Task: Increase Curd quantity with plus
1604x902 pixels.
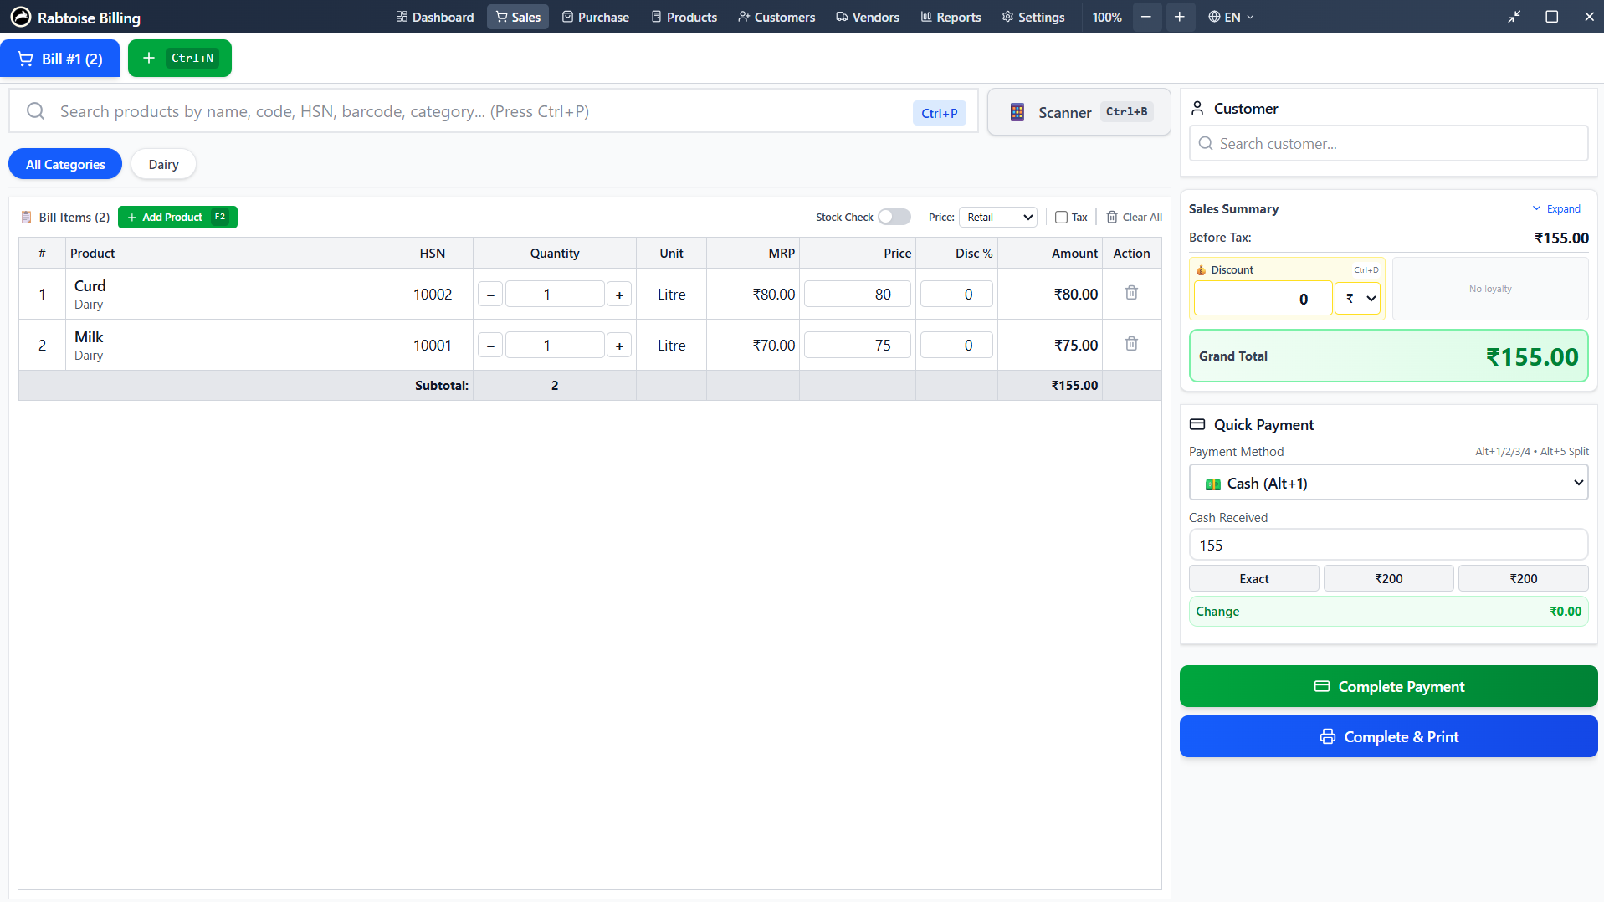Action: (619, 295)
